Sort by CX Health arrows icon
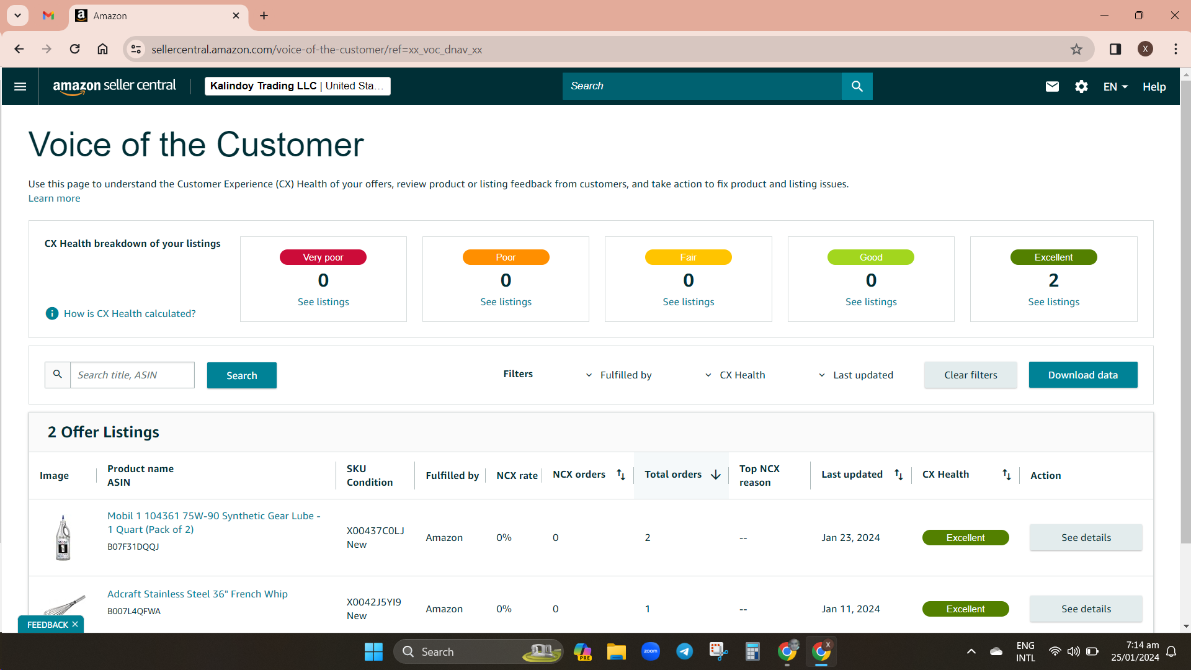This screenshot has width=1191, height=670. (1006, 475)
